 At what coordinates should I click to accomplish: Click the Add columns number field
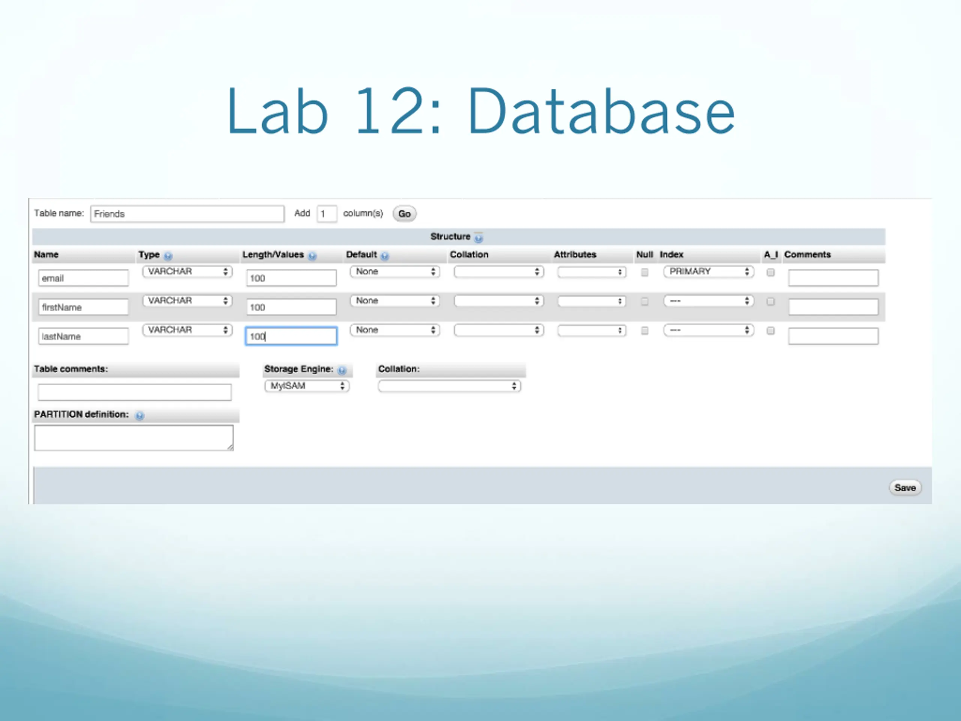tap(327, 214)
